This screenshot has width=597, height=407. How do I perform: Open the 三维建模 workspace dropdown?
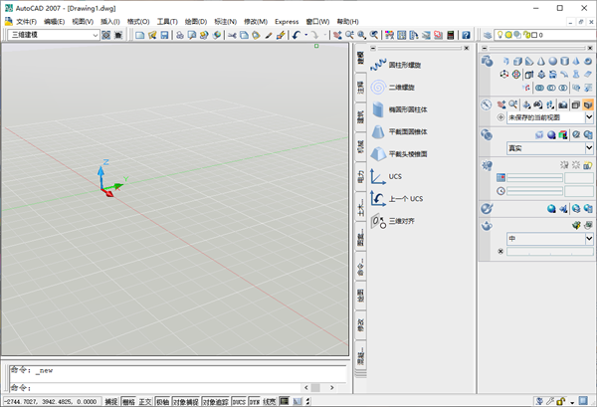(x=96, y=36)
